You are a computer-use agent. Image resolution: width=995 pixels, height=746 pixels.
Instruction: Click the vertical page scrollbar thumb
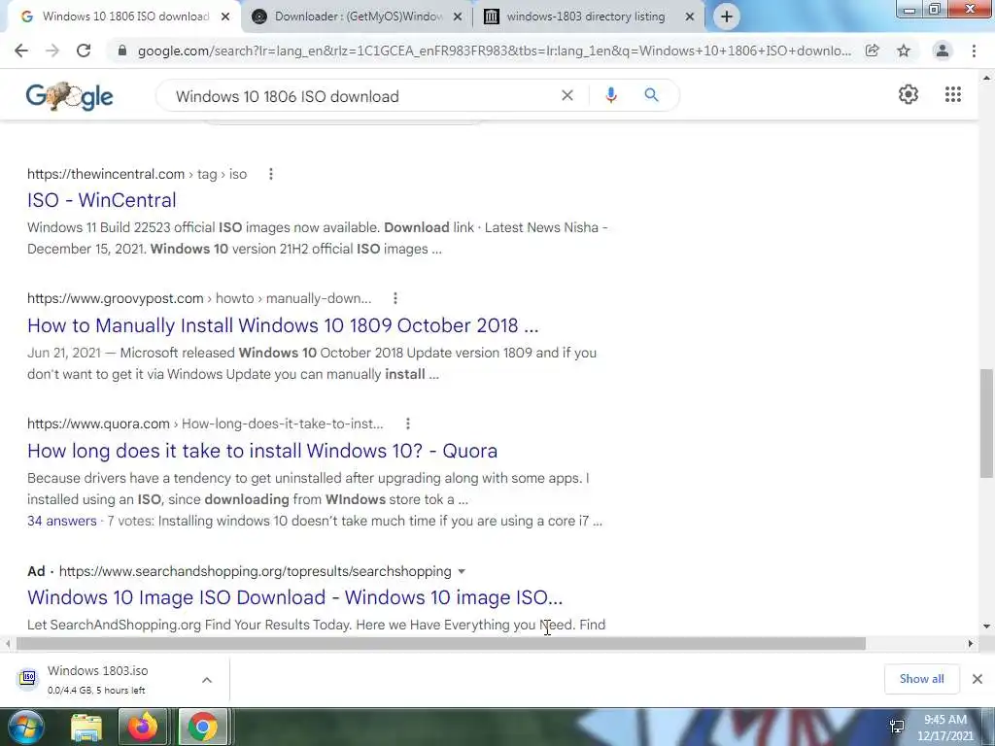pyautogui.click(x=986, y=424)
